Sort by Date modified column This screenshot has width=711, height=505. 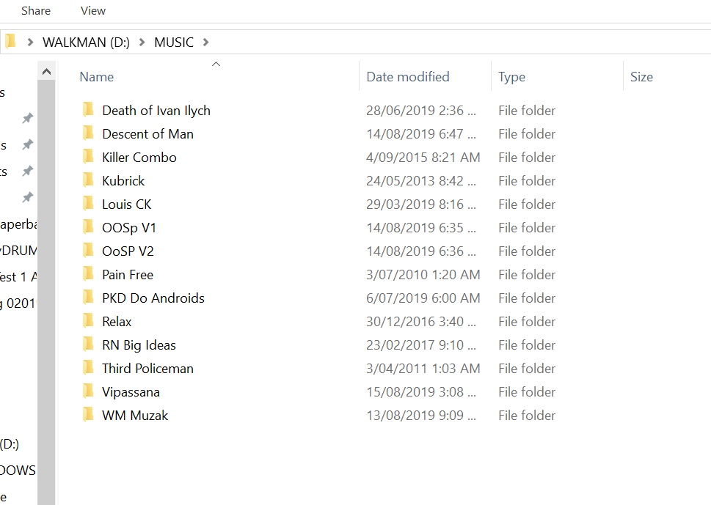tap(408, 77)
